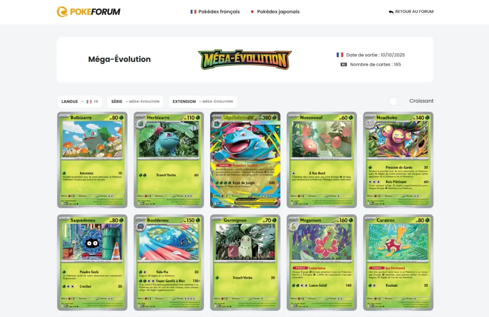Click the PokeForum logo
Viewport: 489px width, 317px height.
point(88,11)
